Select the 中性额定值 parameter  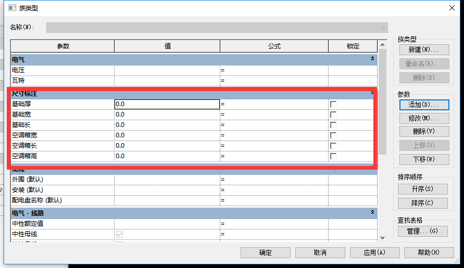pos(28,224)
